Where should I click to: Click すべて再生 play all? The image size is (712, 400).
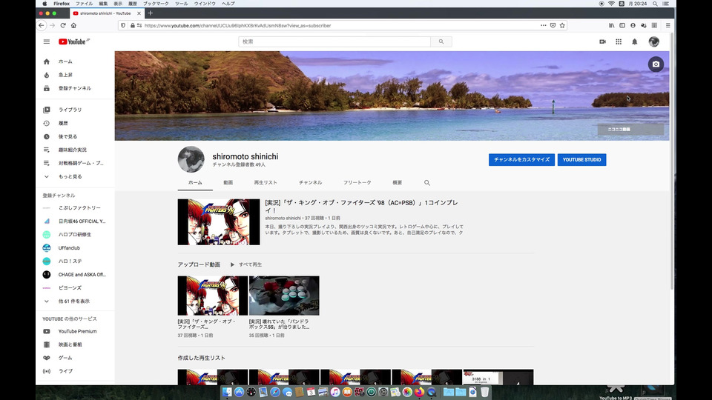(246, 265)
